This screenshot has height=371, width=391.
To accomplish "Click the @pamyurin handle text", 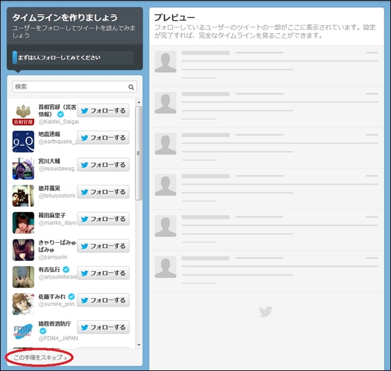I will click(x=53, y=257).
